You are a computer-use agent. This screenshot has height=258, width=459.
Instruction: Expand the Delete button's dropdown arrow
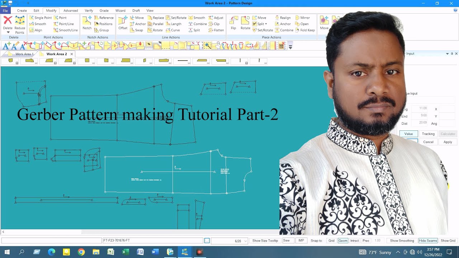[x=8, y=33]
